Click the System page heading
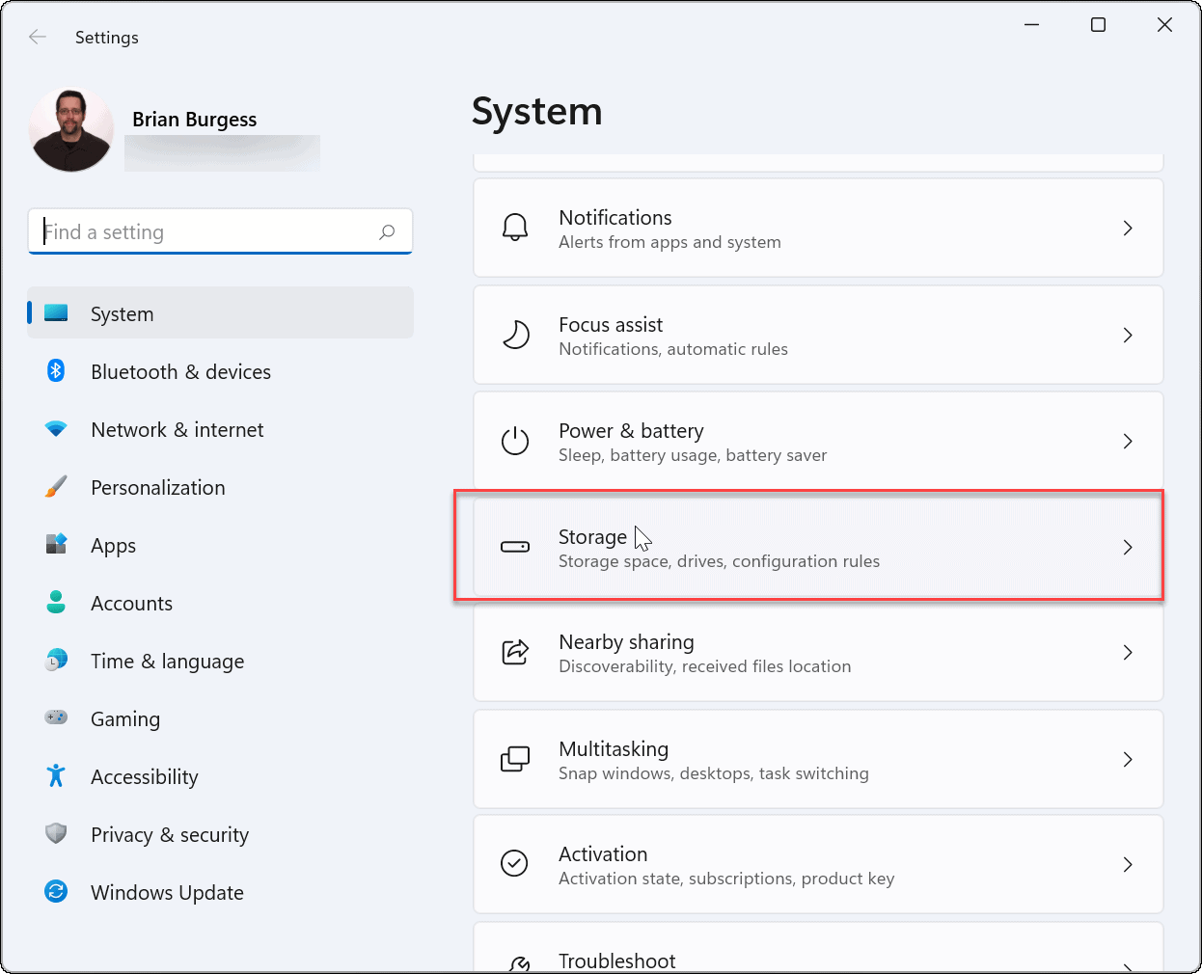This screenshot has width=1202, height=974. pos(537,112)
